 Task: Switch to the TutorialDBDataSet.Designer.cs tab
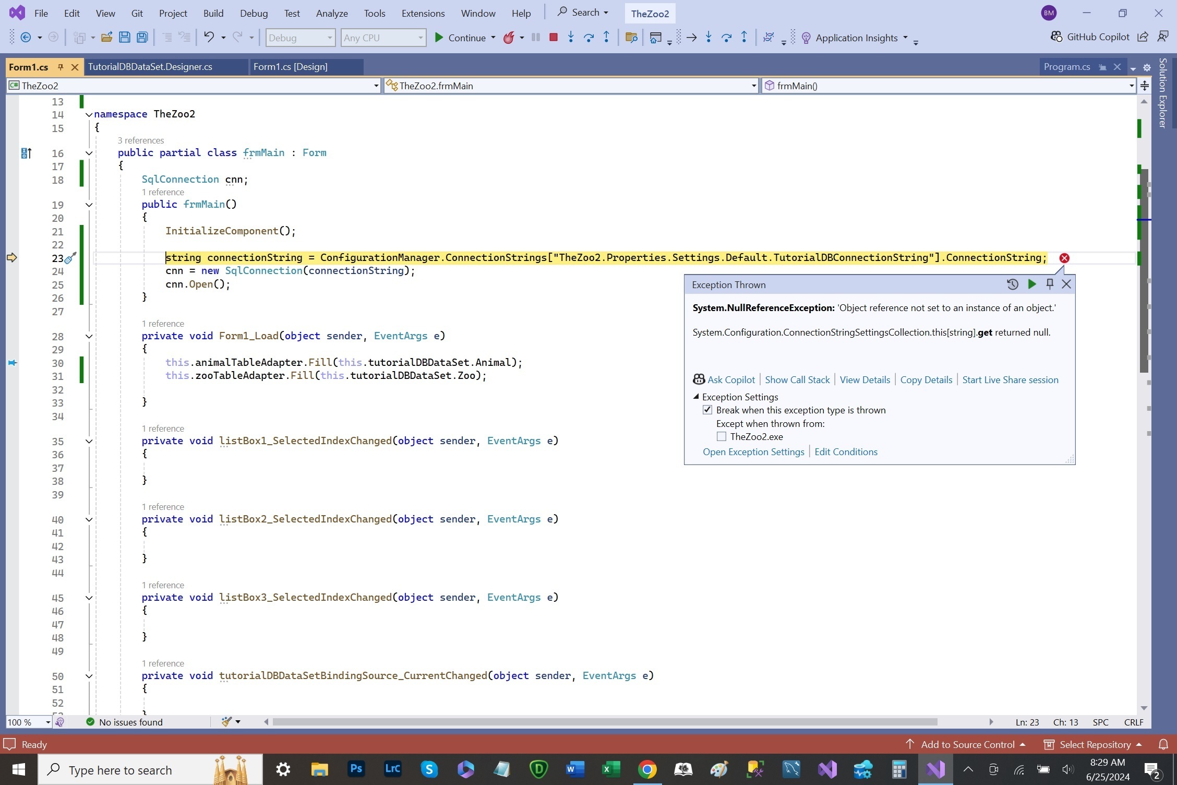[x=150, y=67]
